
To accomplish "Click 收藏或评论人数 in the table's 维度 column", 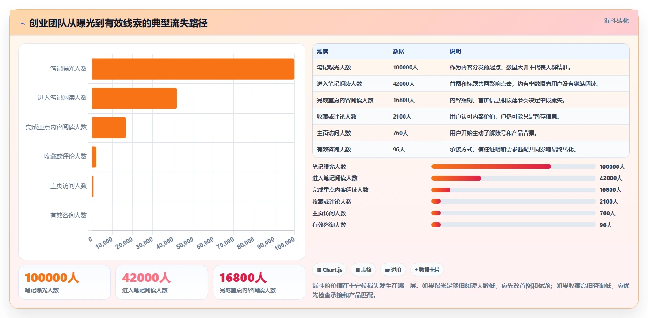I will pyautogui.click(x=336, y=117).
